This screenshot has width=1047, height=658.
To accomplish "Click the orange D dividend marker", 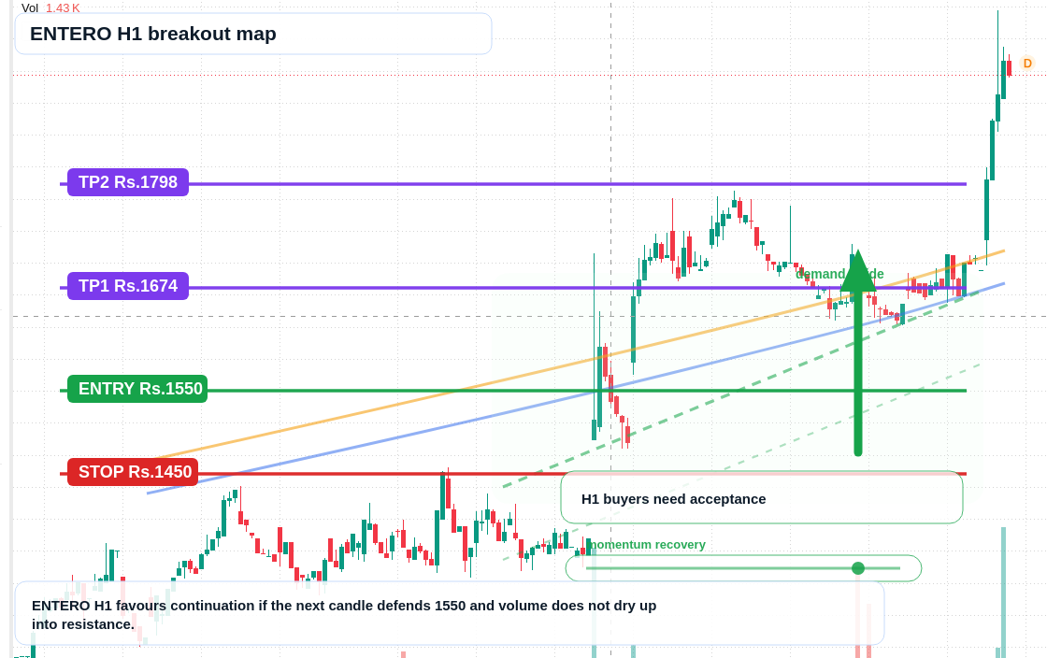I will pyautogui.click(x=1027, y=64).
